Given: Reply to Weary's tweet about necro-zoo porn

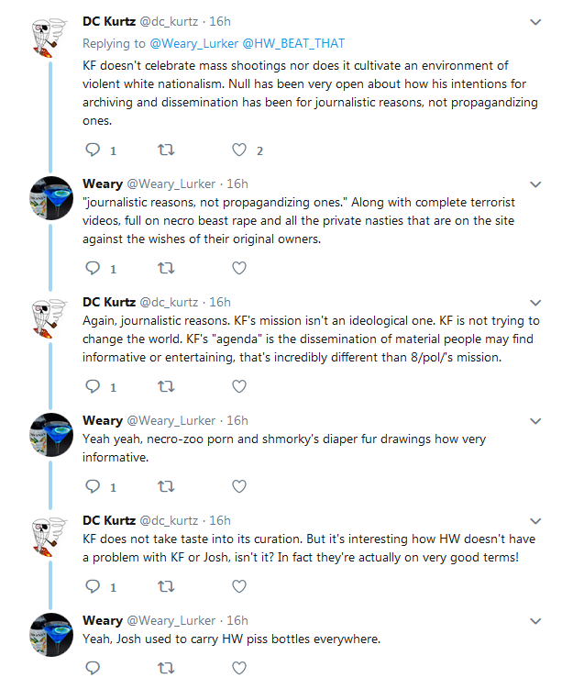Looking at the screenshot, I should (x=93, y=486).
